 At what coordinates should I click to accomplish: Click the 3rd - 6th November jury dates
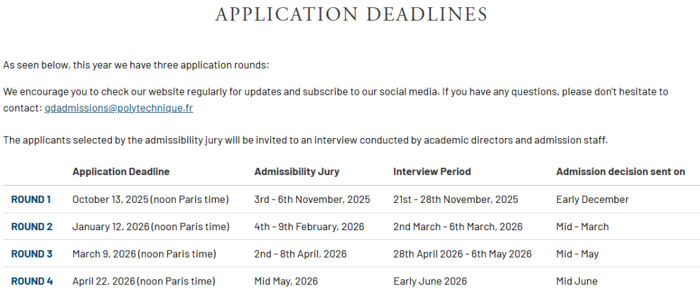[312, 200]
